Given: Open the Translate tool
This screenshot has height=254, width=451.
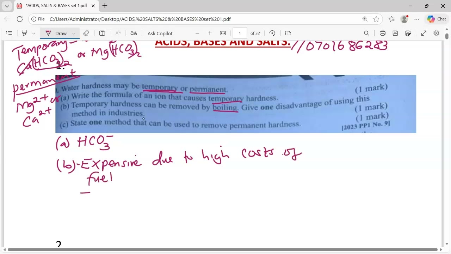Looking at the screenshot, I should click(134, 33).
